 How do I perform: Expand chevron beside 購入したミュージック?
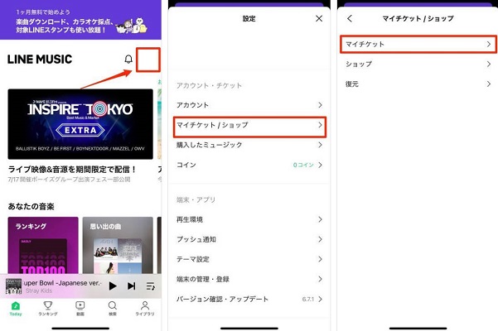(x=320, y=145)
